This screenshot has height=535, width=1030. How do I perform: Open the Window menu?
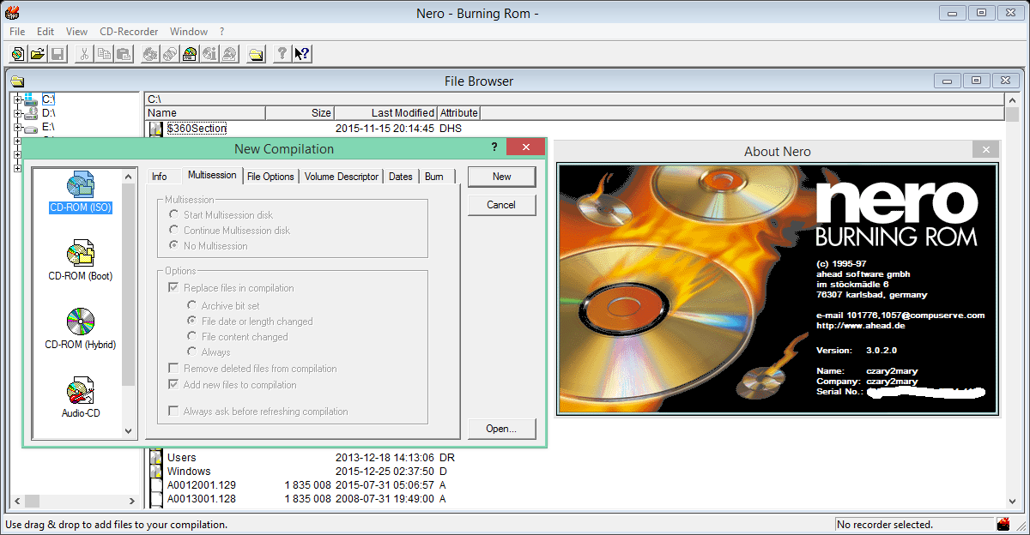tap(189, 32)
